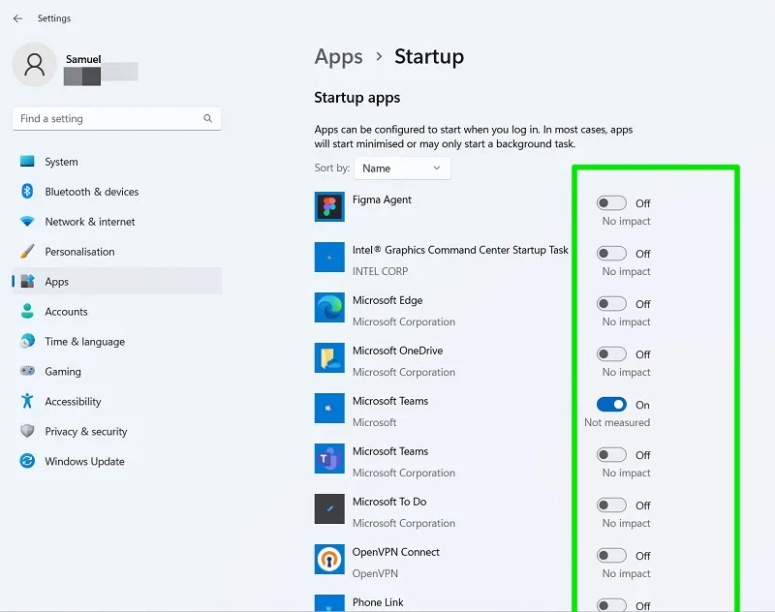Toggle Phone Link startup switch

[611, 605]
